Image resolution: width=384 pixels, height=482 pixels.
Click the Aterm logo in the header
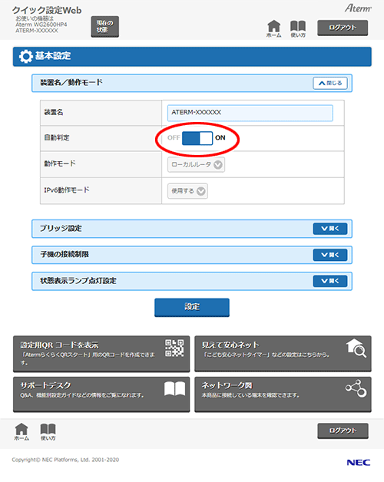point(358,8)
